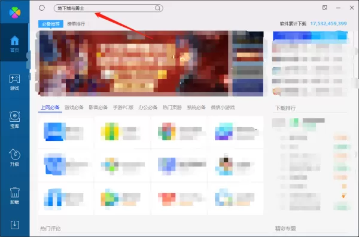Minimize the software manager window
359x237 pixels.
click(x=338, y=8)
